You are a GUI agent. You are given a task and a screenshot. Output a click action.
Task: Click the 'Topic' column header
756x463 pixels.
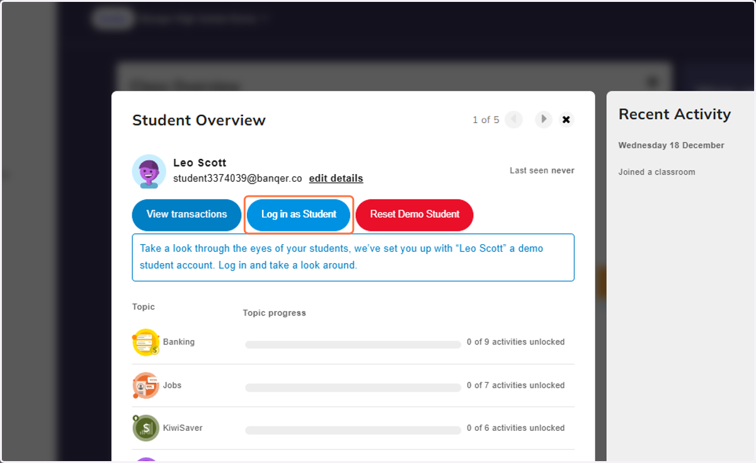point(144,307)
